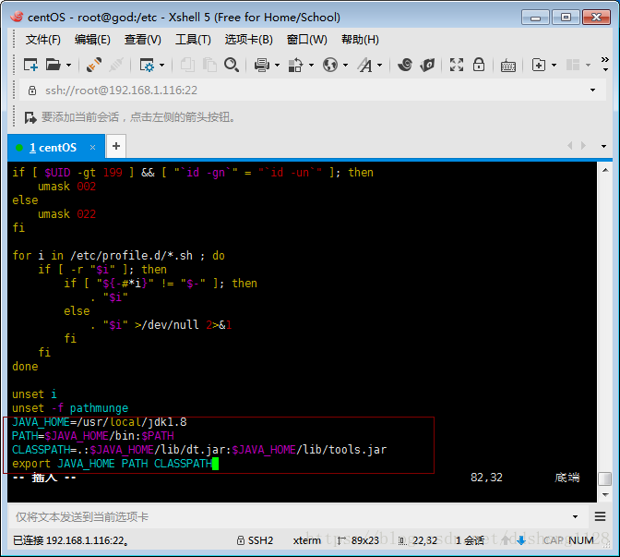Click the new tab plus-page icon
The width and height of the screenshot is (620, 557).
point(539,65)
